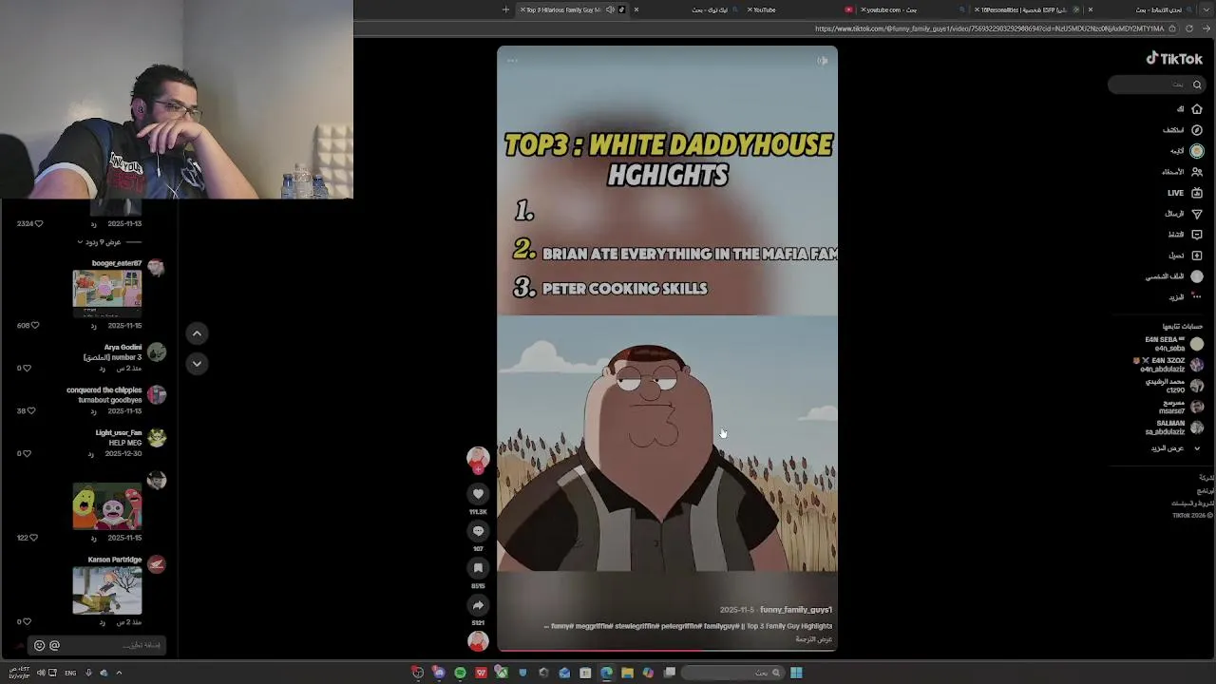Expand the followed accounts list chevron

pyautogui.click(x=1196, y=448)
